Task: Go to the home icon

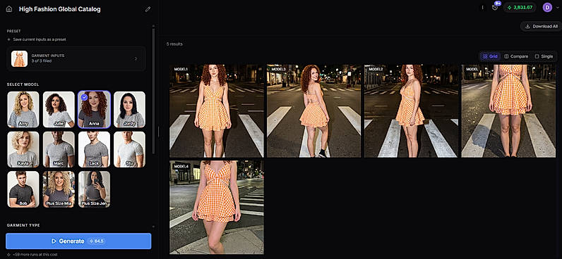Action: click(x=9, y=9)
